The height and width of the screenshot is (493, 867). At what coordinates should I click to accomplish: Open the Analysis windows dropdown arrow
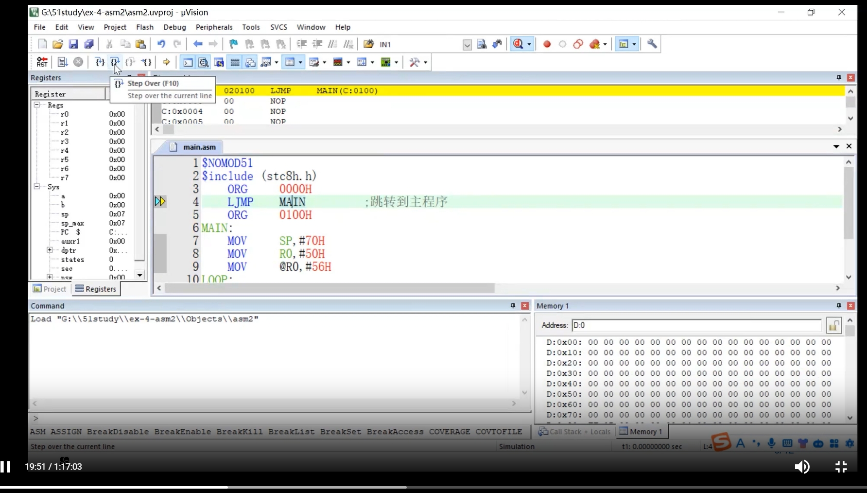pyautogui.click(x=348, y=62)
